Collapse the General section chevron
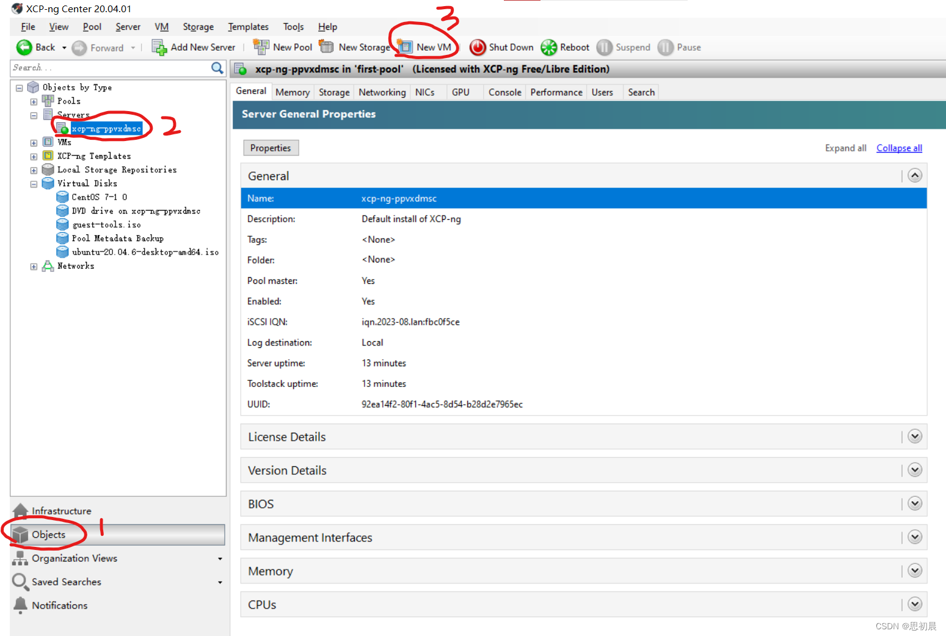This screenshot has height=636, width=946. click(914, 176)
